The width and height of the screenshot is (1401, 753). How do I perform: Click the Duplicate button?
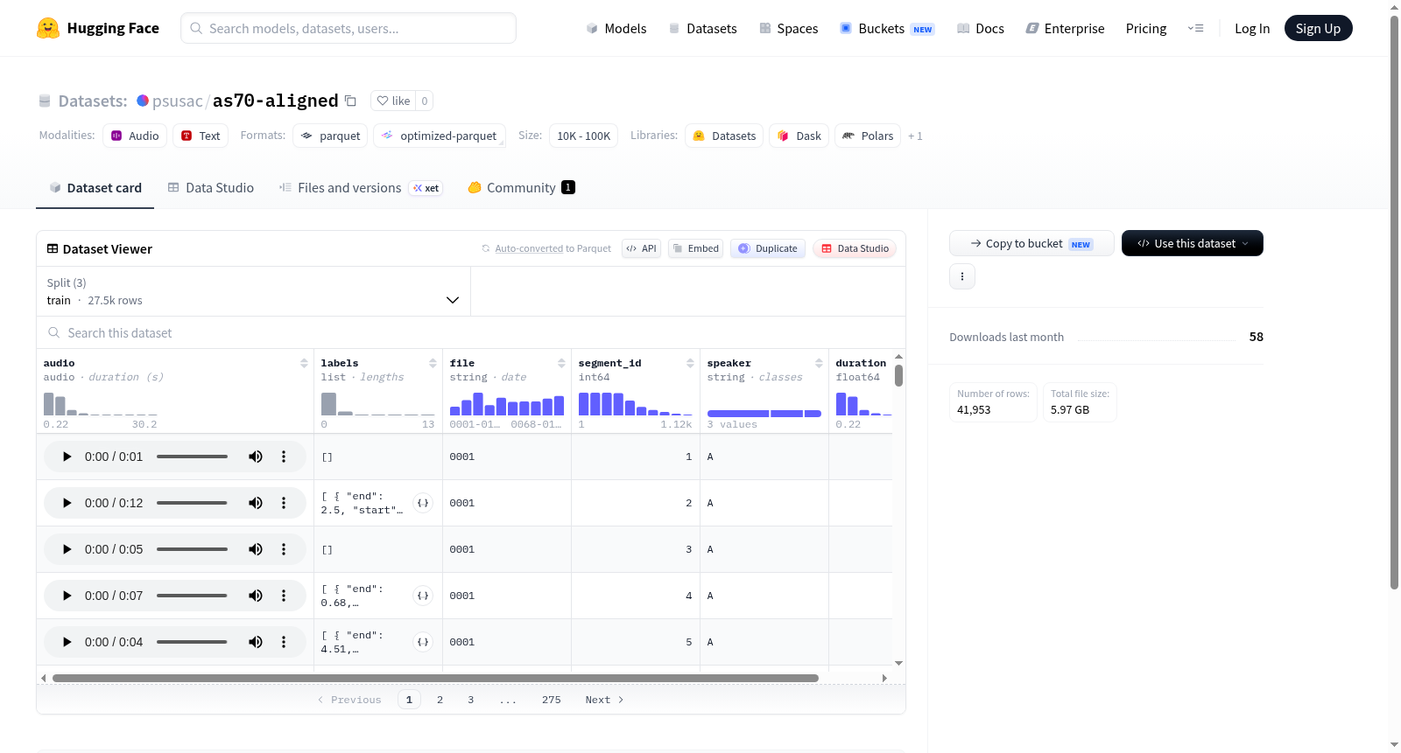point(768,248)
